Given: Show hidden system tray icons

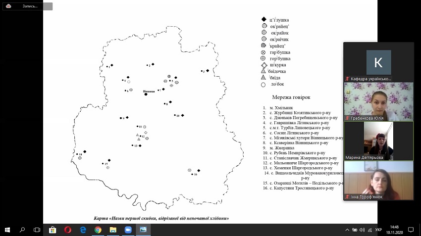Looking at the screenshot, I should click(x=347, y=230).
